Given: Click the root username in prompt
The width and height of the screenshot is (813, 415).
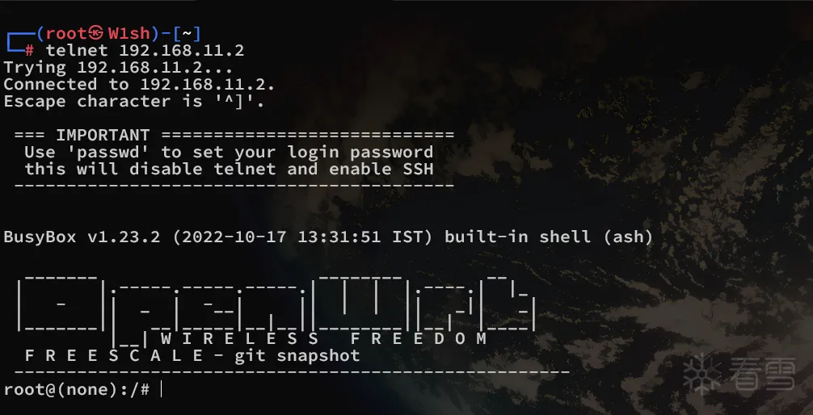Looking at the screenshot, I should (66, 34).
